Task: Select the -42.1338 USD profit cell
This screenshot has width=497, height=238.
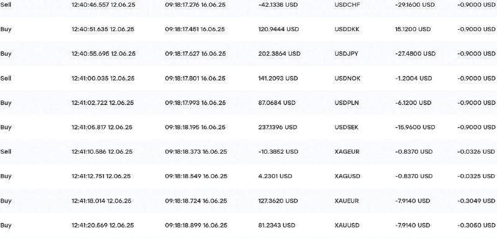Action: (278, 5)
